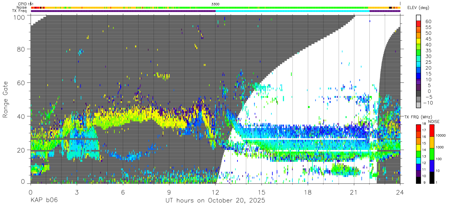The height and width of the screenshot is (208, 450).
Task: Select red elevation swatch between 55 and 60
Action: pyautogui.click(x=418, y=24)
